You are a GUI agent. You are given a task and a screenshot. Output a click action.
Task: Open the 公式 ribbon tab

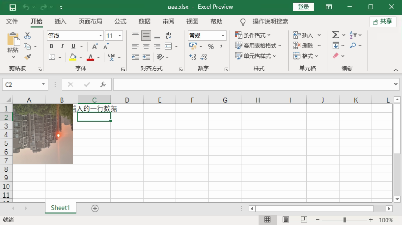coord(120,21)
